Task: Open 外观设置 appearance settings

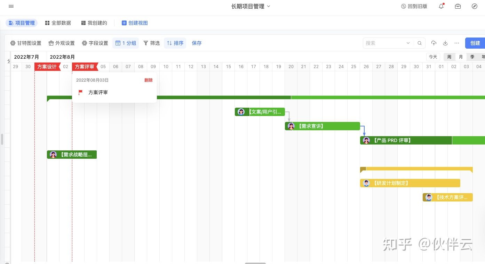Action: point(62,43)
